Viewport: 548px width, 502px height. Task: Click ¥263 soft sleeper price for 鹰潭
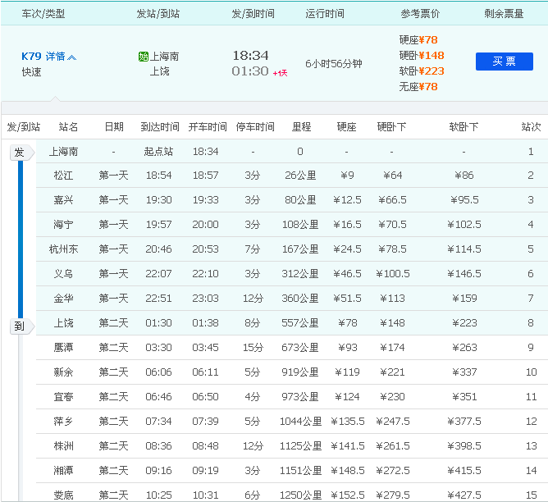pyautogui.click(x=464, y=347)
